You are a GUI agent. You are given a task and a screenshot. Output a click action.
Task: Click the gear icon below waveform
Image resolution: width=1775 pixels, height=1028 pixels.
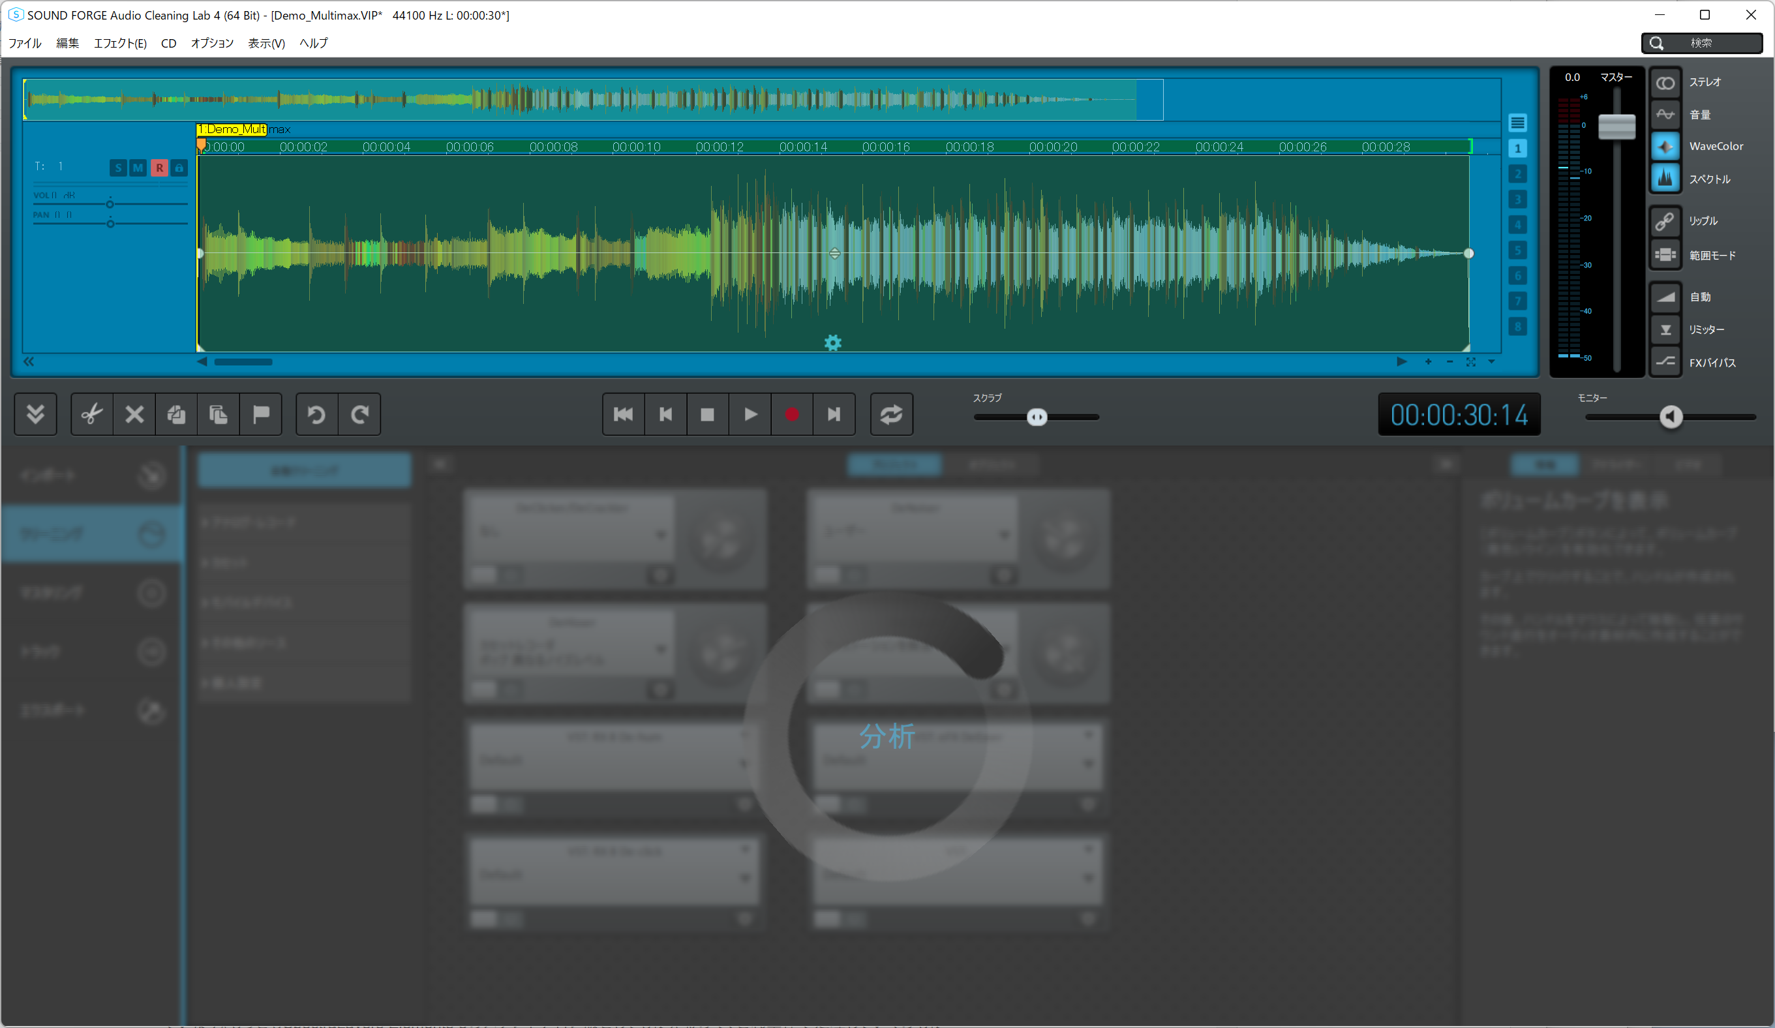pyautogui.click(x=832, y=343)
